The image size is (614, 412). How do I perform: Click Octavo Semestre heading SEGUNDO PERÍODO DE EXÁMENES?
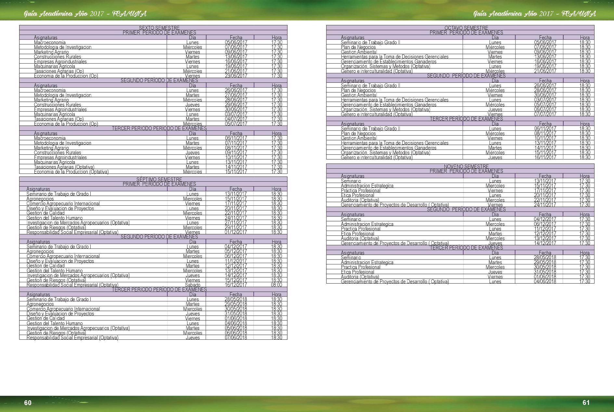point(466,76)
